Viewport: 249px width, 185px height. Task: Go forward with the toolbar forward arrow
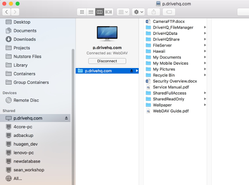pos(15,12)
